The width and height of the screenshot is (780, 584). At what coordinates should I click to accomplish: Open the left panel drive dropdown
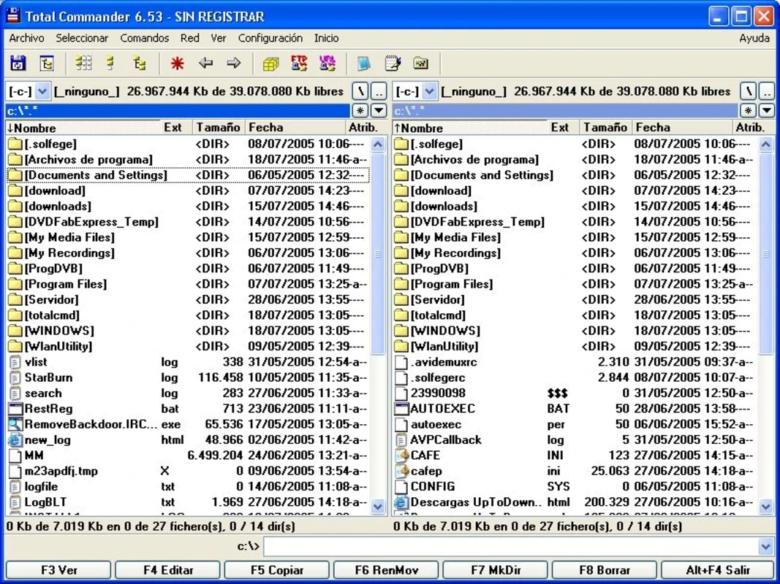[x=42, y=92]
